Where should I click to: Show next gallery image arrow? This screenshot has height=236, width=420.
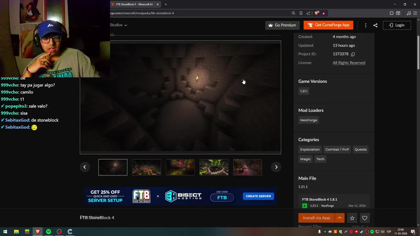click(x=276, y=167)
